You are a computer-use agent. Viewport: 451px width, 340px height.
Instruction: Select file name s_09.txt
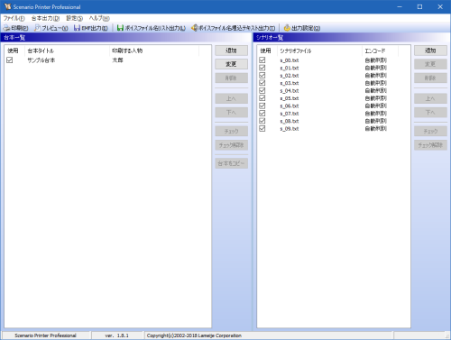290,129
